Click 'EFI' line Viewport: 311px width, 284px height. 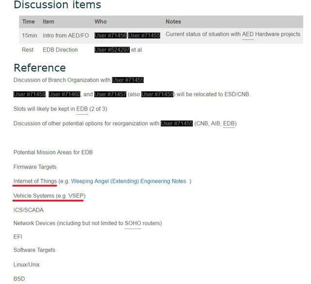pos(18,237)
